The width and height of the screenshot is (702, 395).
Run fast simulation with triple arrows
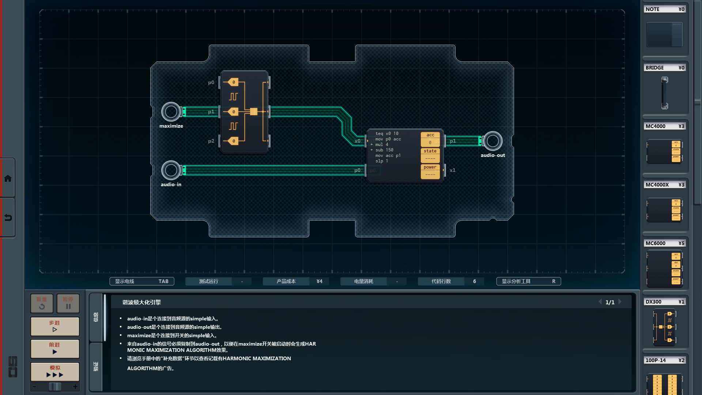pyautogui.click(x=55, y=372)
